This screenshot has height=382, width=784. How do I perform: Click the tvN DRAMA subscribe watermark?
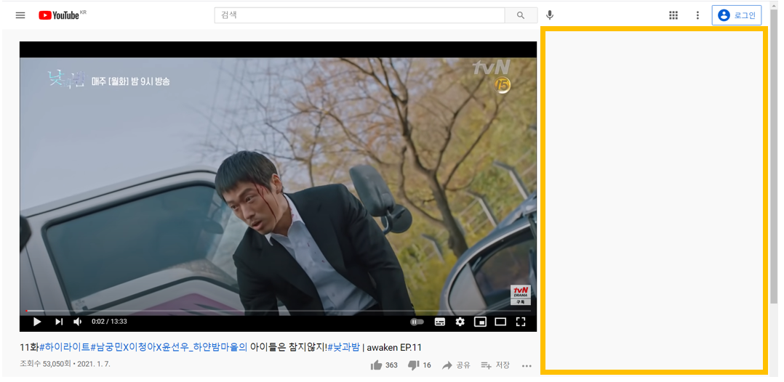coord(521,295)
